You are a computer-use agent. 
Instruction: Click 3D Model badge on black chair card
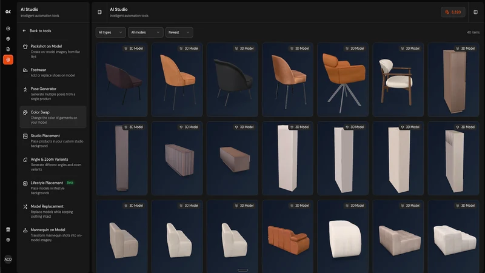[x=244, y=49]
